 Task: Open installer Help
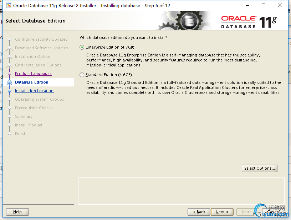click(17, 212)
